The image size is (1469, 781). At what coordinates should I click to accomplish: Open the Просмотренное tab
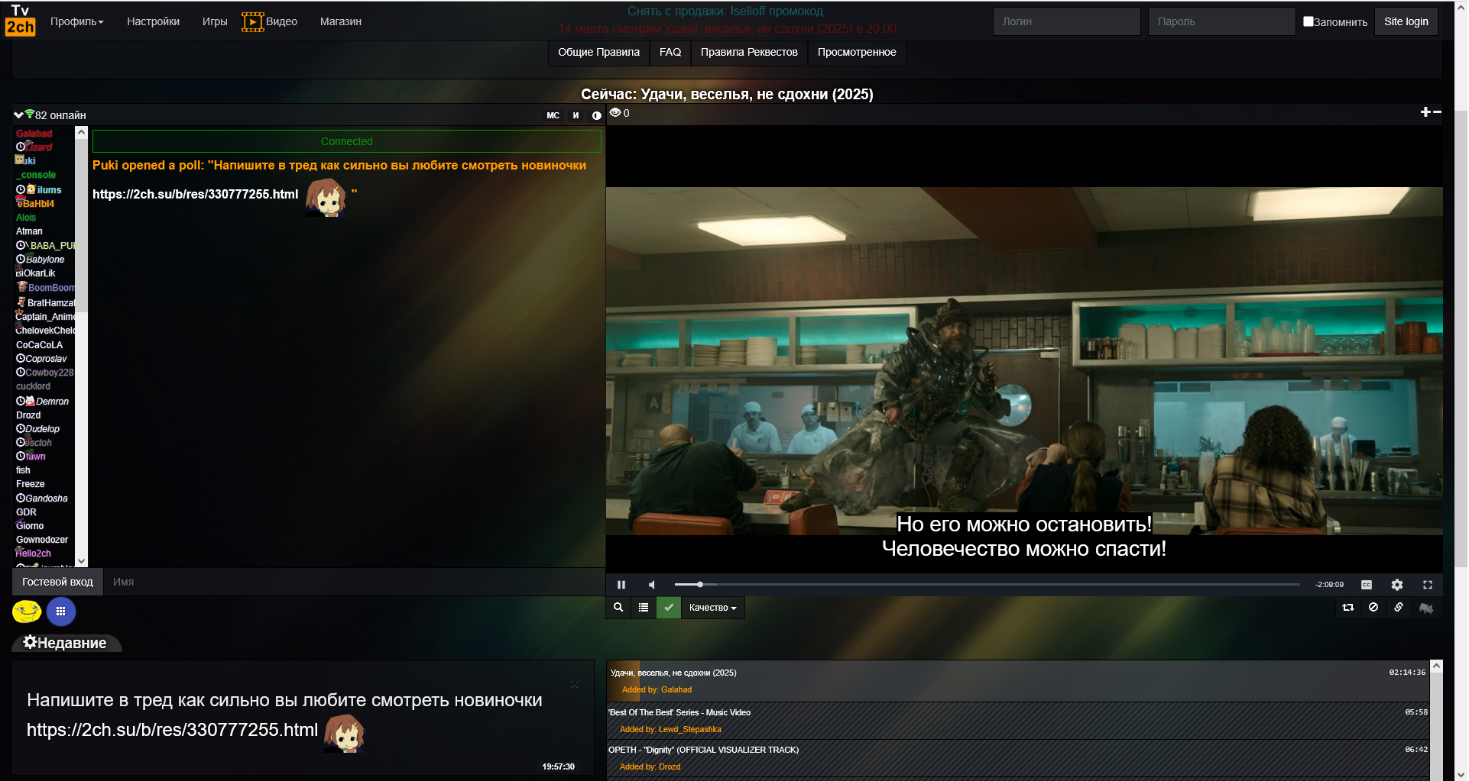857,52
